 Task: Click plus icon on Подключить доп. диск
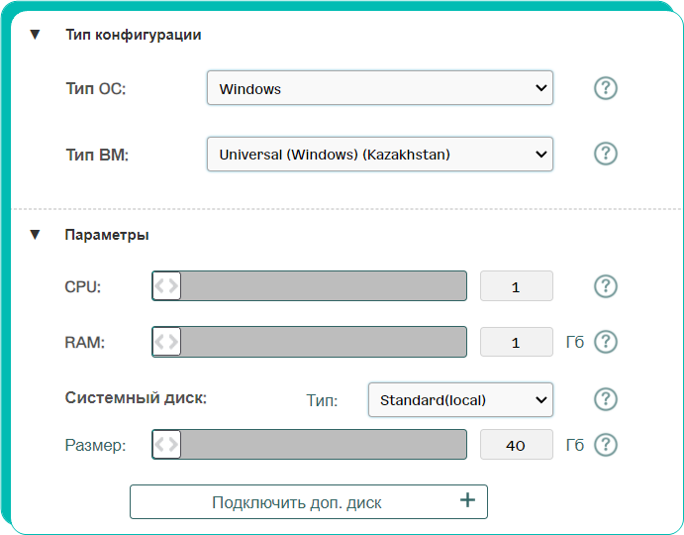click(x=467, y=500)
